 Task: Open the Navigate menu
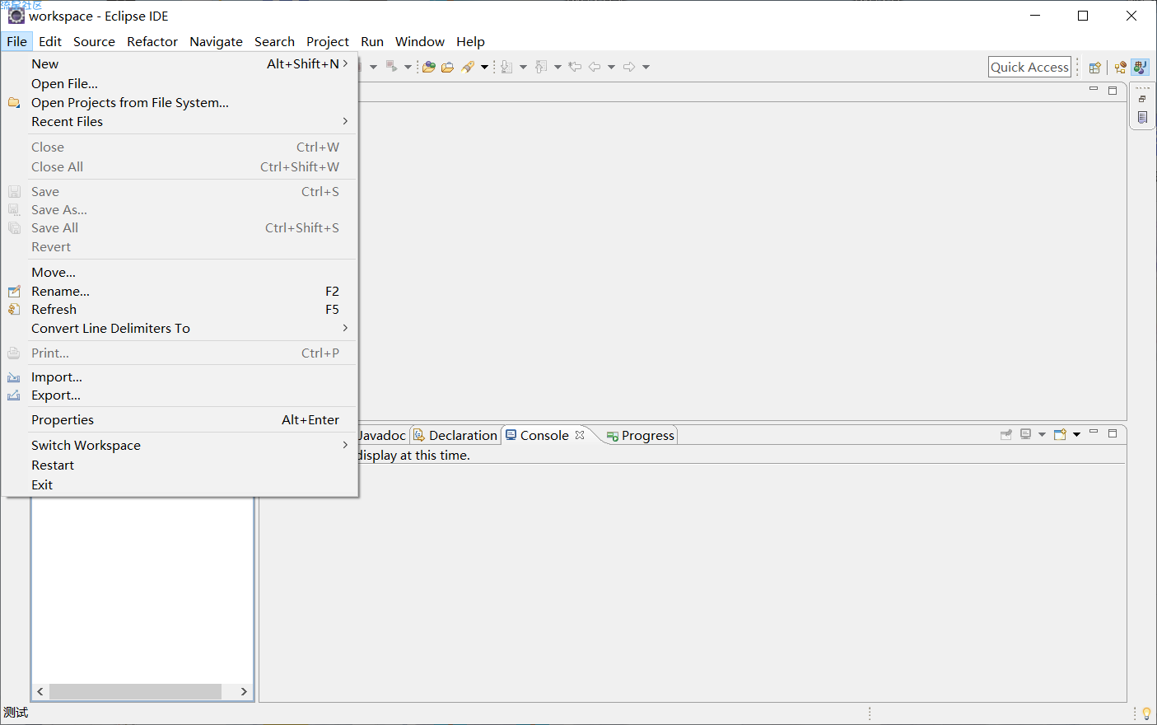pyautogui.click(x=216, y=41)
